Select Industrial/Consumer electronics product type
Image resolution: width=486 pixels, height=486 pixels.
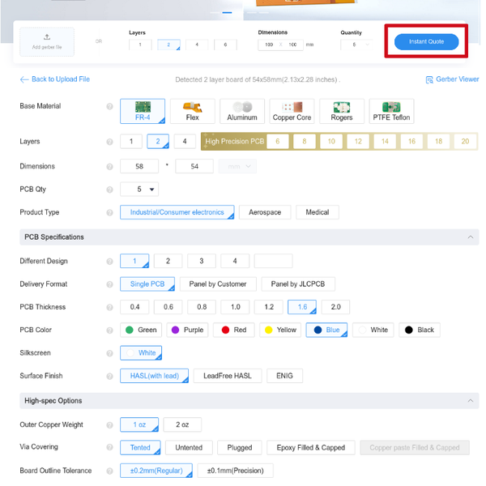pos(177,212)
